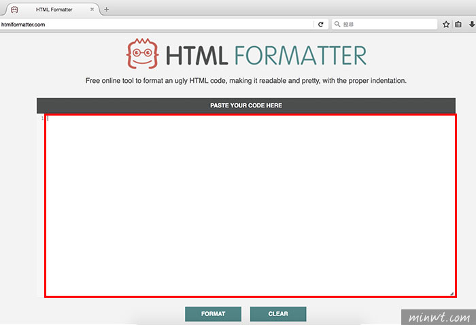This screenshot has height=325, width=476.
Task: Open the bookmarks list icon
Action: pyautogui.click(x=458, y=24)
